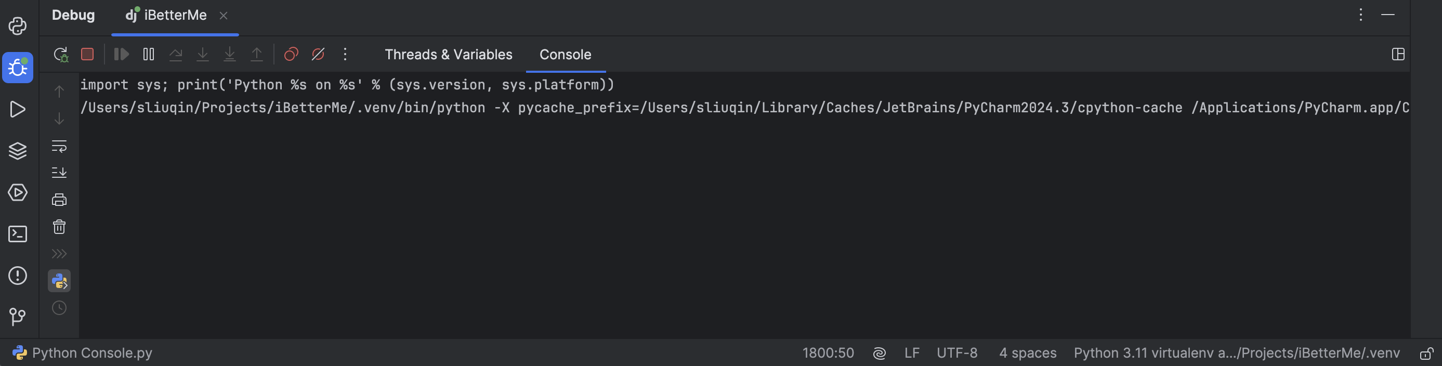Print the console output
The width and height of the screenshot is (1442, 366).
point(59,199)
